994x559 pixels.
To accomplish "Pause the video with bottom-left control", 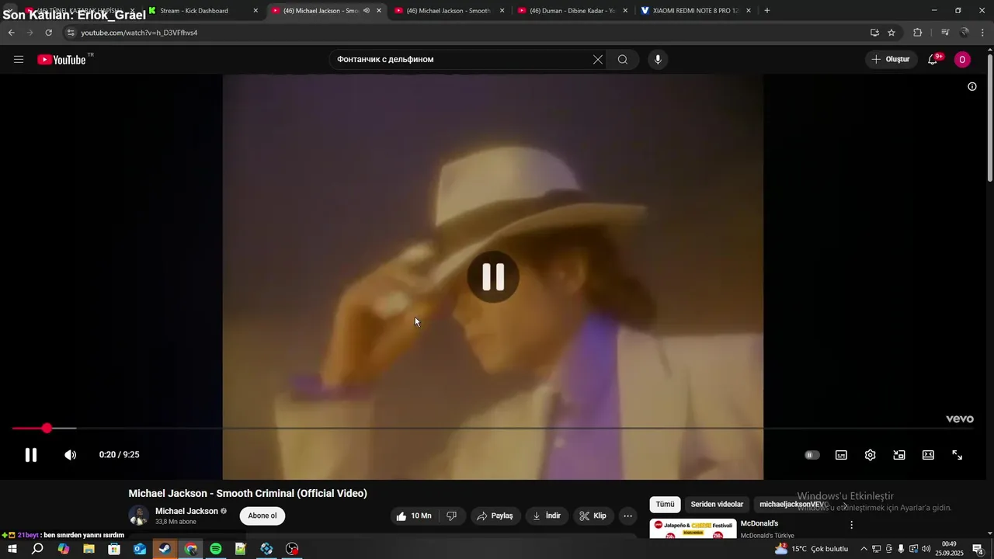I will click(31, 455).
